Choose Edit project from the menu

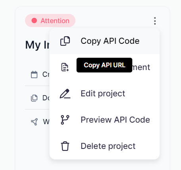pos(104,94)
